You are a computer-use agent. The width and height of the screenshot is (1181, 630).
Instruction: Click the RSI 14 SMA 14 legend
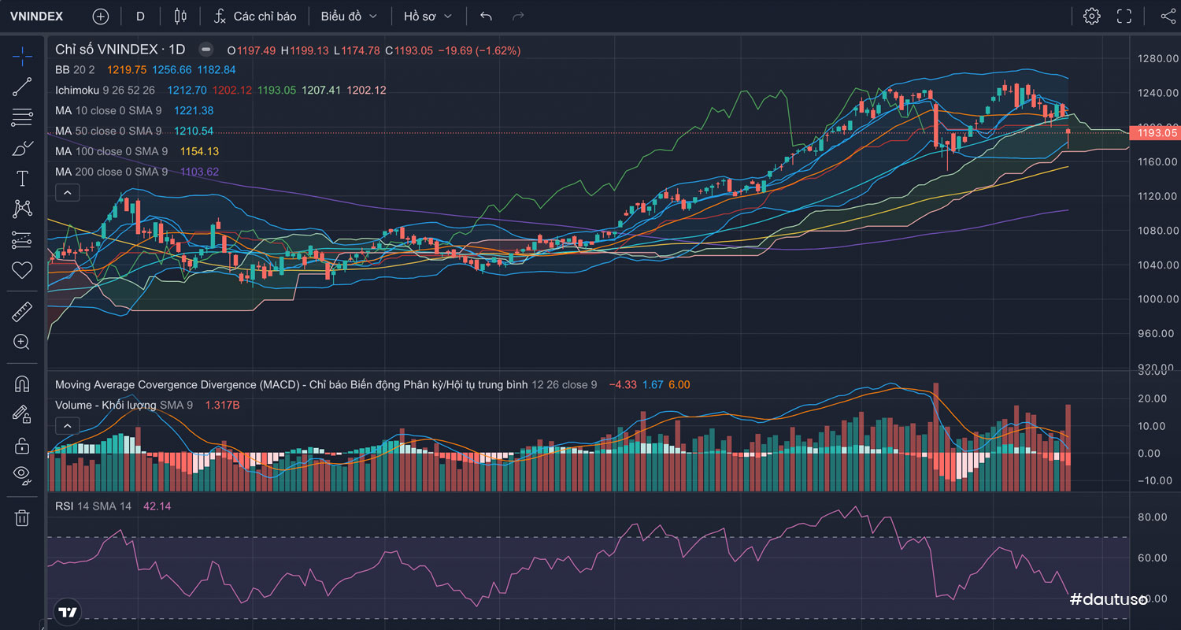93,506
